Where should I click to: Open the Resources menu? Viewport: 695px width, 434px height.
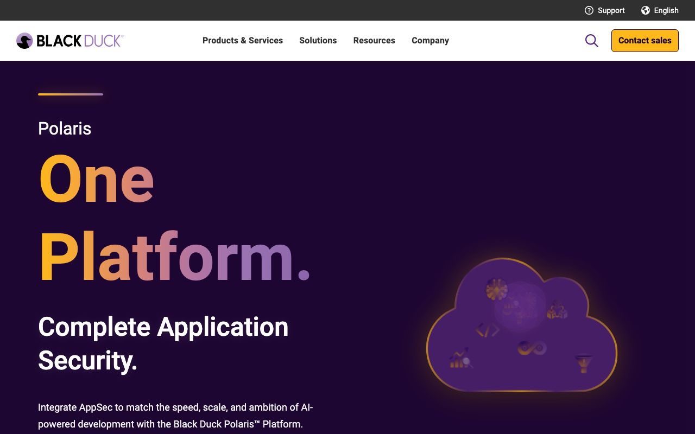374,41
